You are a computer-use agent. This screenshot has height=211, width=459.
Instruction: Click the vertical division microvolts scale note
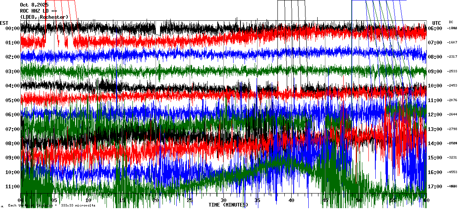point(52,206)
